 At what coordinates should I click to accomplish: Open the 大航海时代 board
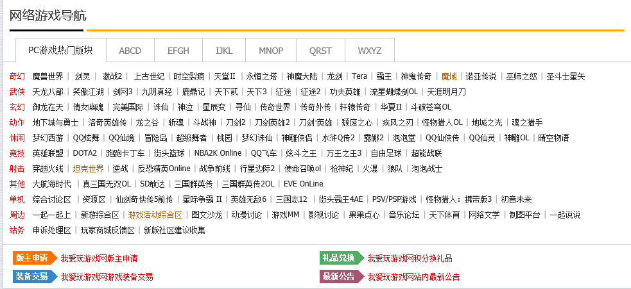pyautogui.click(x=51, y=184)
